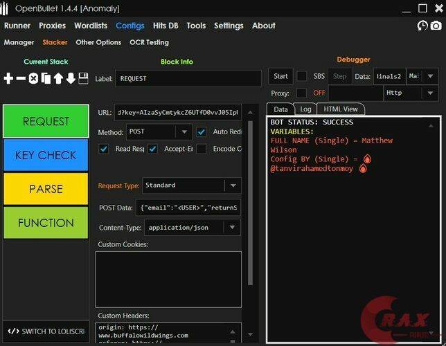Move block down with down arrow
Viewport: 446px width, 346px height.
(x=71, y=78)
